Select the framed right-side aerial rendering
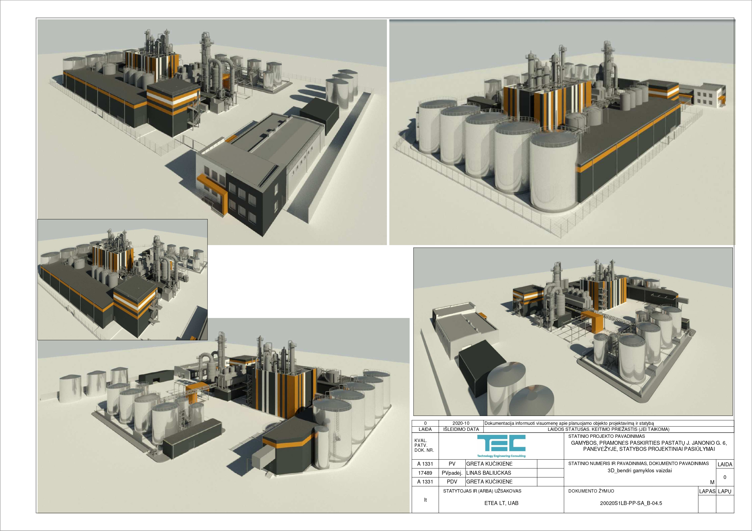Image resolution: width=752 pixels, height=531 pixels. pyautogui.click(x=573, y=331)
